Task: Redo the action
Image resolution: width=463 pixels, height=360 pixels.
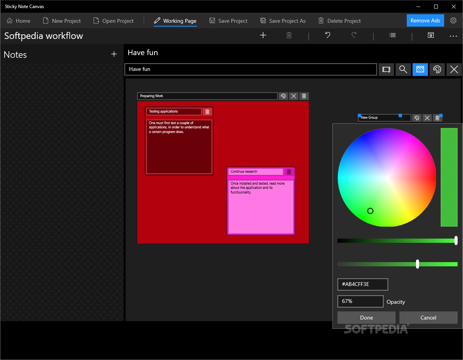Action: (354, 35)
